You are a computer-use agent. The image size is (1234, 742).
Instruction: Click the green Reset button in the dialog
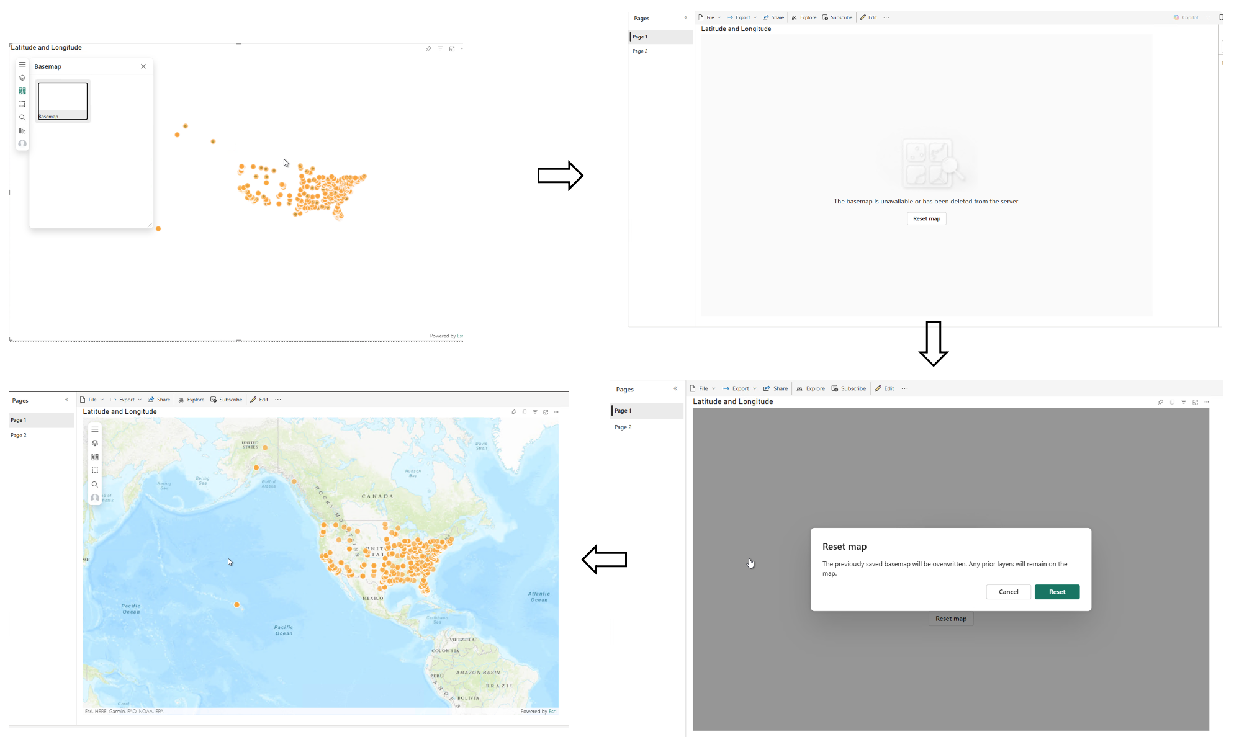(1057, 592)
